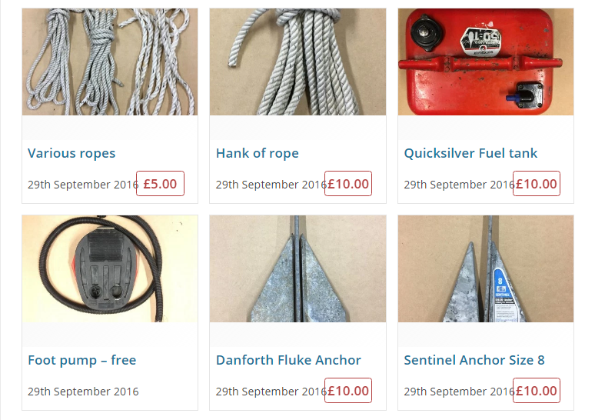Click the Hank of rope photo

(x=297, y=62)
